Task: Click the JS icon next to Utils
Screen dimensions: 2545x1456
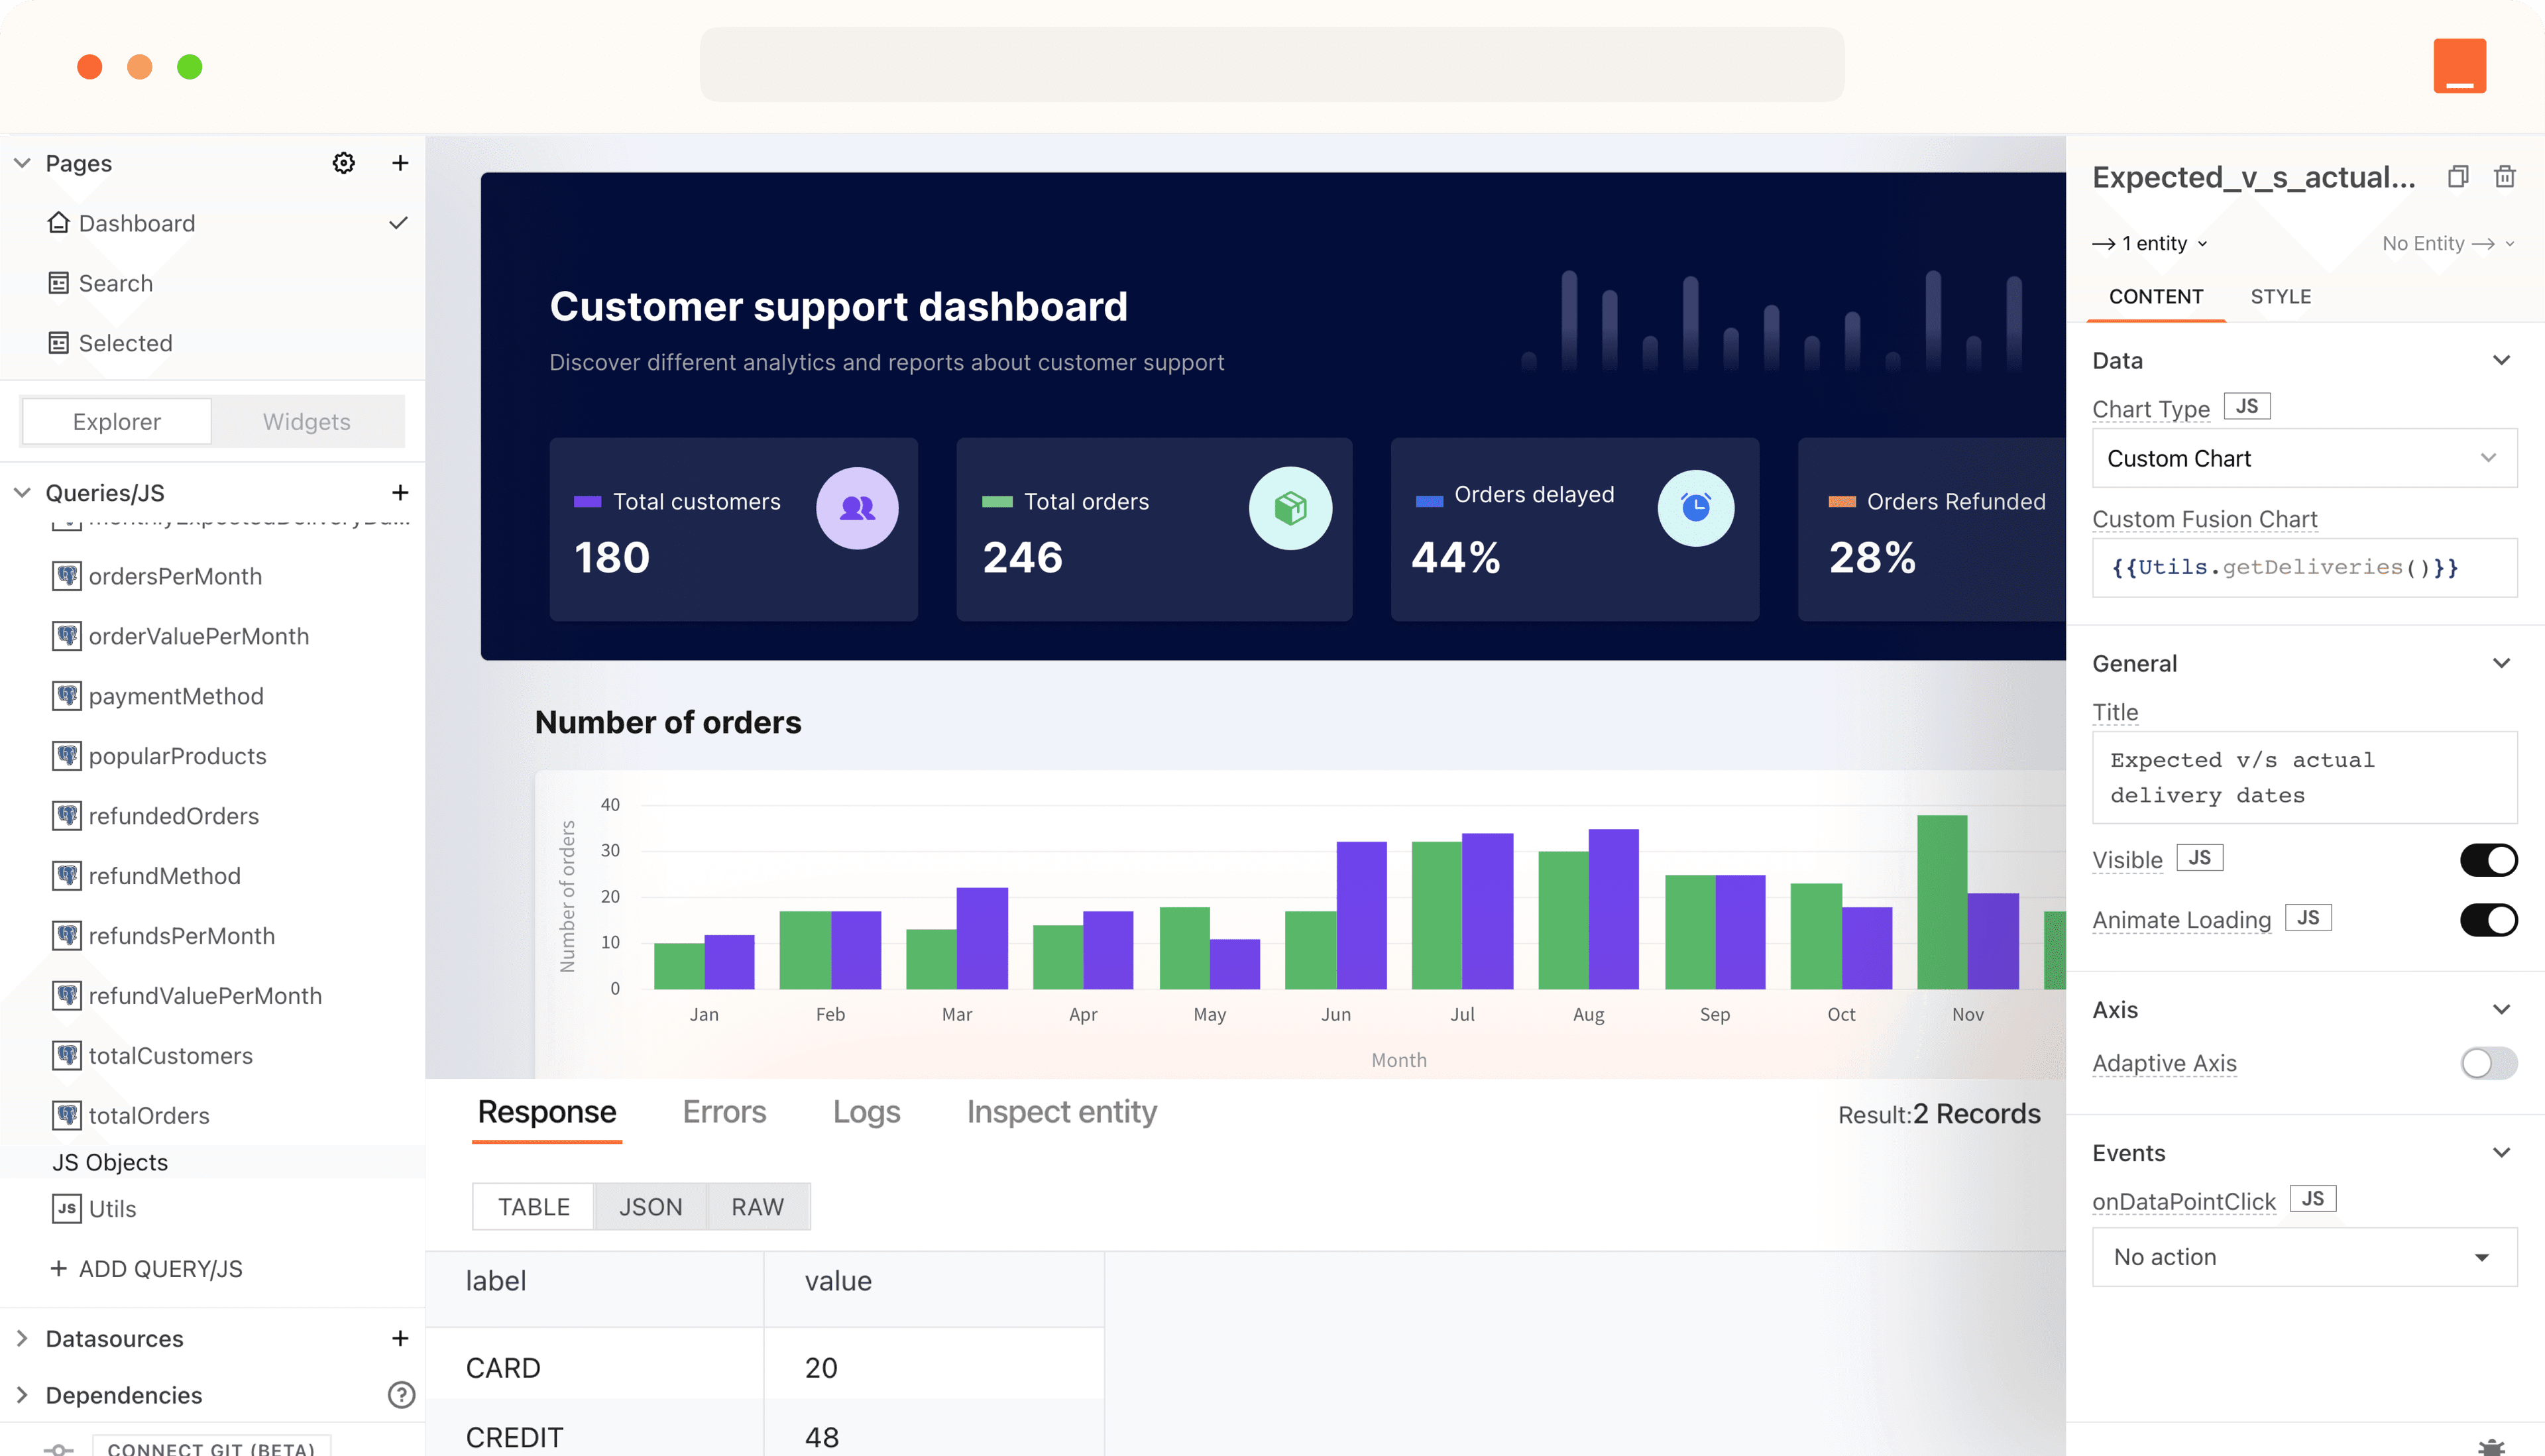Action: [66, 1208]
